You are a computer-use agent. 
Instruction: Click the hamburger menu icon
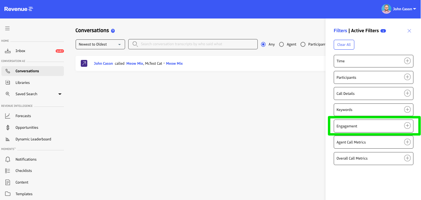pyautogui.click(x=7, y=28)
